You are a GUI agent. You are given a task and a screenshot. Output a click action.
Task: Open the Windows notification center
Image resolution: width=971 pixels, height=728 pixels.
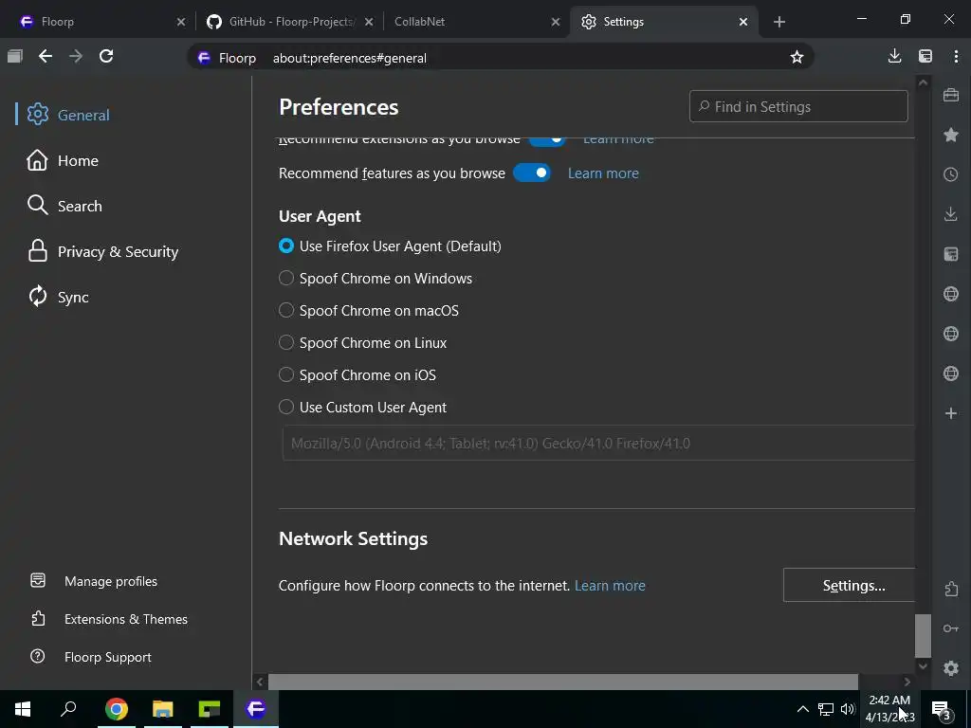pos(941,709)
